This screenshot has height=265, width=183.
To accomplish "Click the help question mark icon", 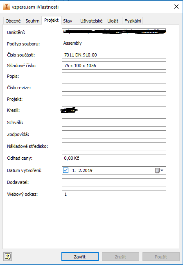I will [8, 257].
